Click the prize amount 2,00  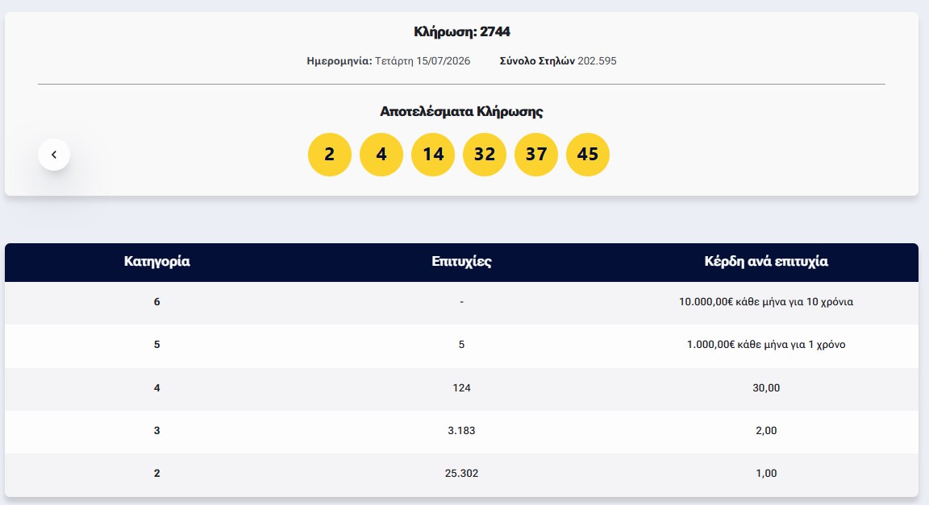click(x=766, y=430)
